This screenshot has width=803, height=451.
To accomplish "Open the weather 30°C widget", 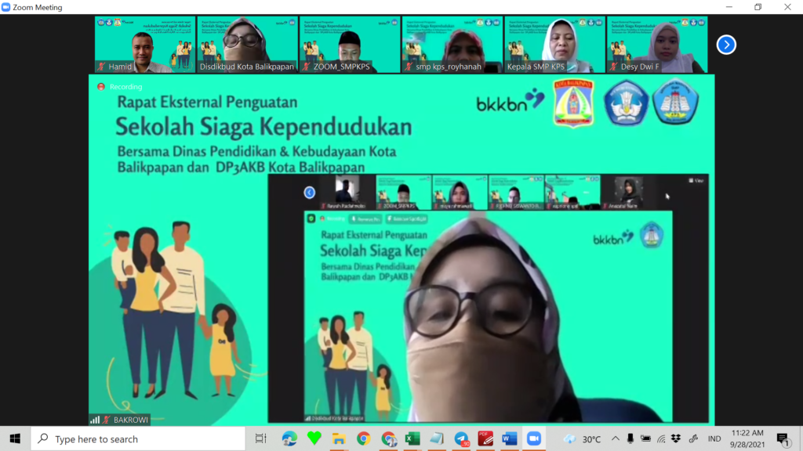I will [583, 438].
